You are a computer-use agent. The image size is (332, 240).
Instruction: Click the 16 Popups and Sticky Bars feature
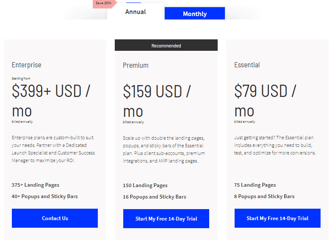[155, 197]
